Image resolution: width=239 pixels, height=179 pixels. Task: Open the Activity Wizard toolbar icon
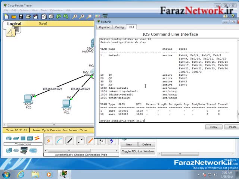pos(35,16)
